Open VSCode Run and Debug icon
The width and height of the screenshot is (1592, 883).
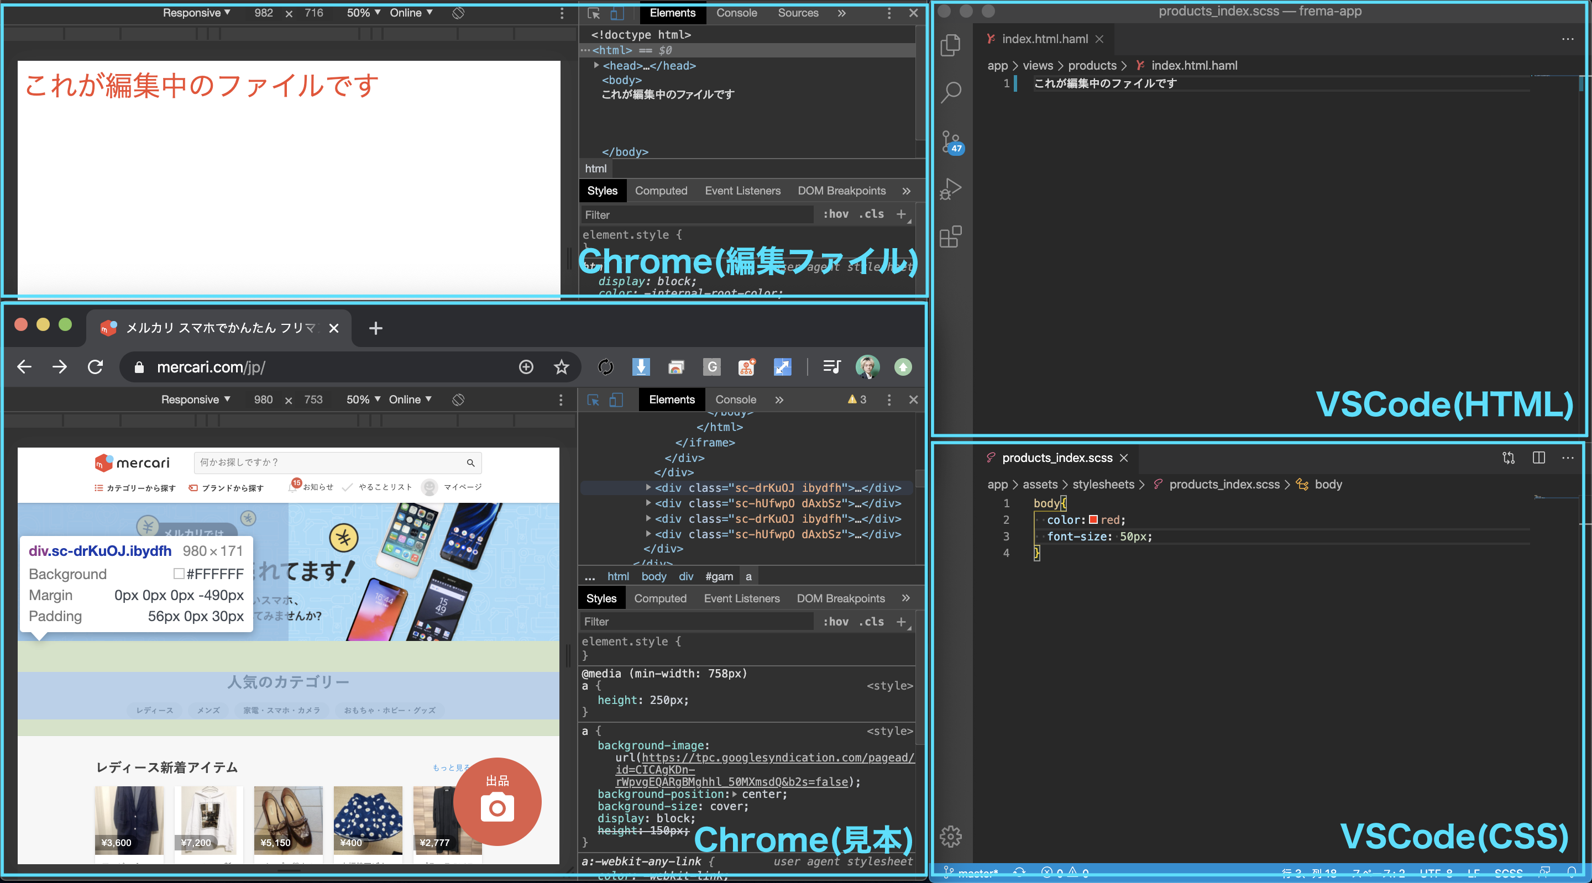click(x=951, y=188)
